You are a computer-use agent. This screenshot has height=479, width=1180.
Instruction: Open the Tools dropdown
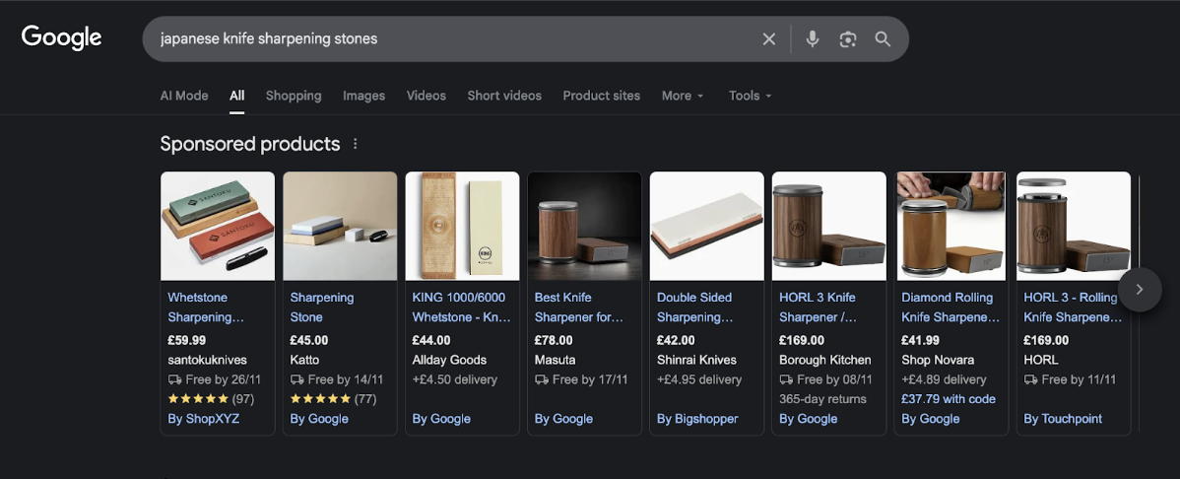coord(750,96)
